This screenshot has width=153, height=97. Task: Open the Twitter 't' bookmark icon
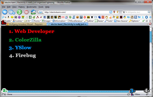tap(143, 17)
